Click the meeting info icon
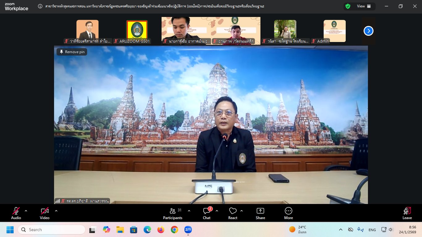Viewport: 422px width, 237px height. 40,6
